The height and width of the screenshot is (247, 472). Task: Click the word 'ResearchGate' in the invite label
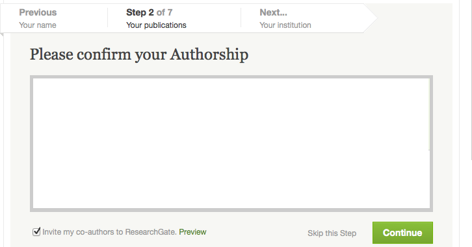(x=151, y=232)
